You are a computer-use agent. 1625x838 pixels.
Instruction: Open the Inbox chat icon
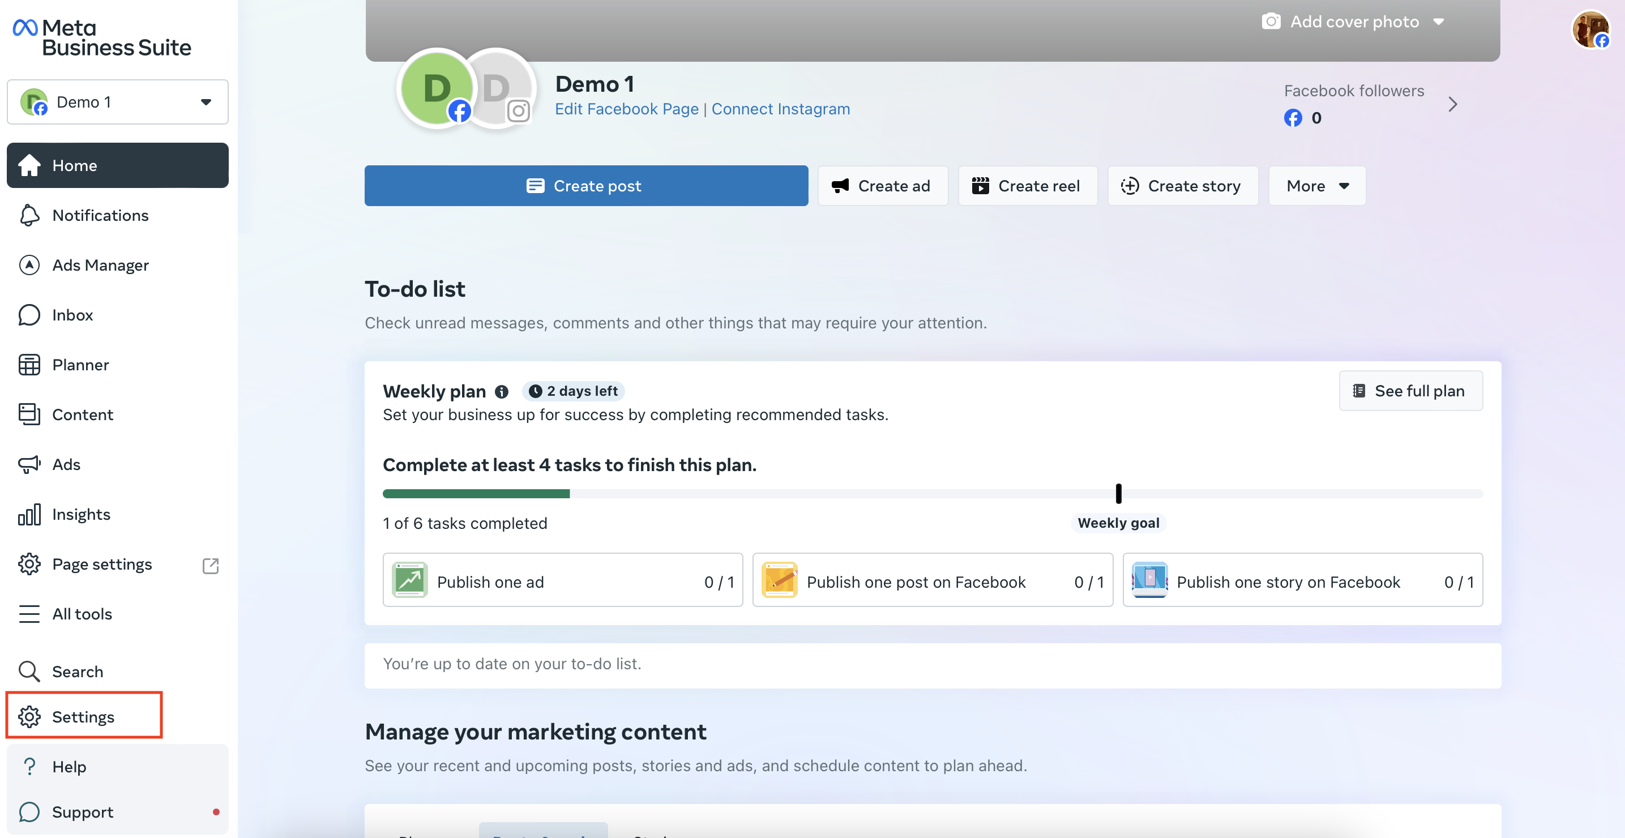tap(29, 315)
